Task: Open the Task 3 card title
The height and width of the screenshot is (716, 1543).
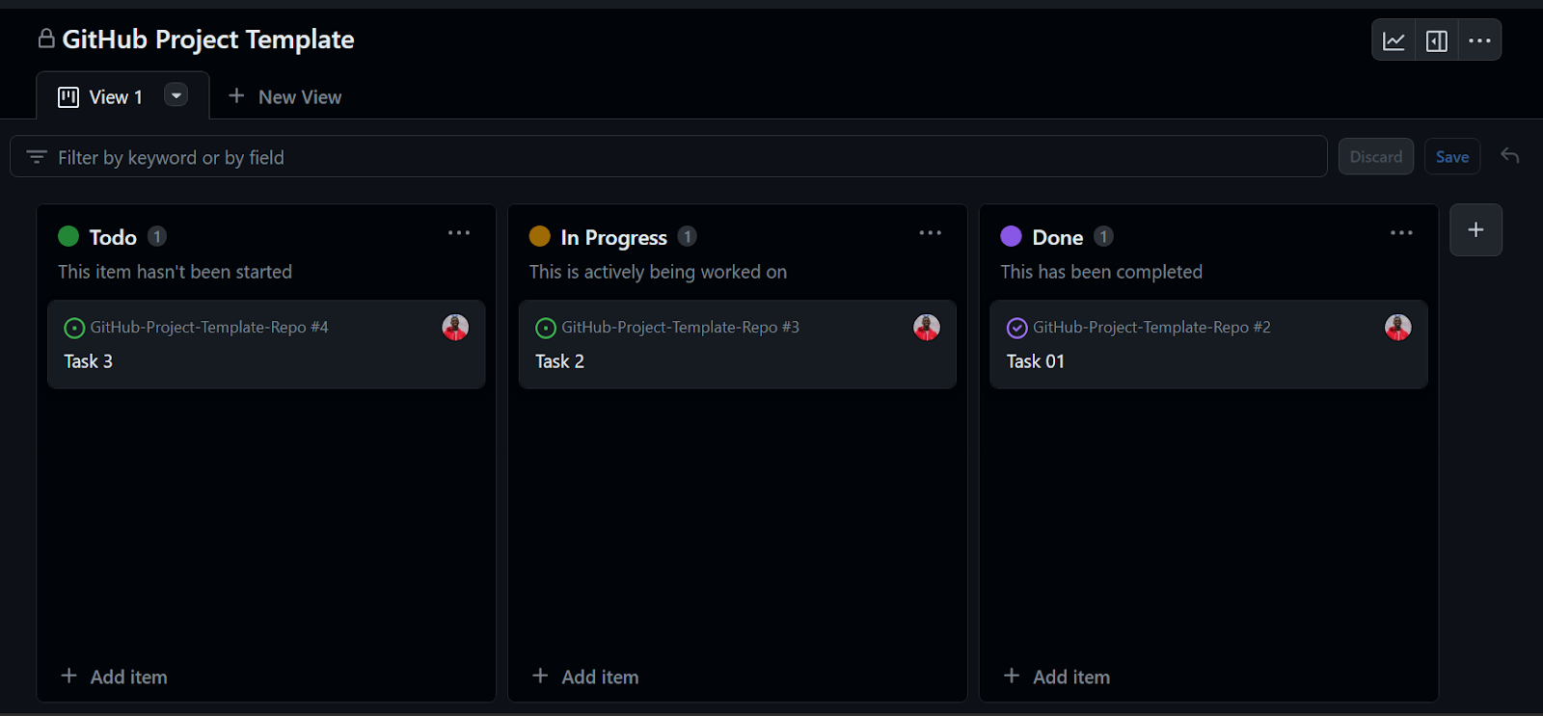Action: pos(88,361)
